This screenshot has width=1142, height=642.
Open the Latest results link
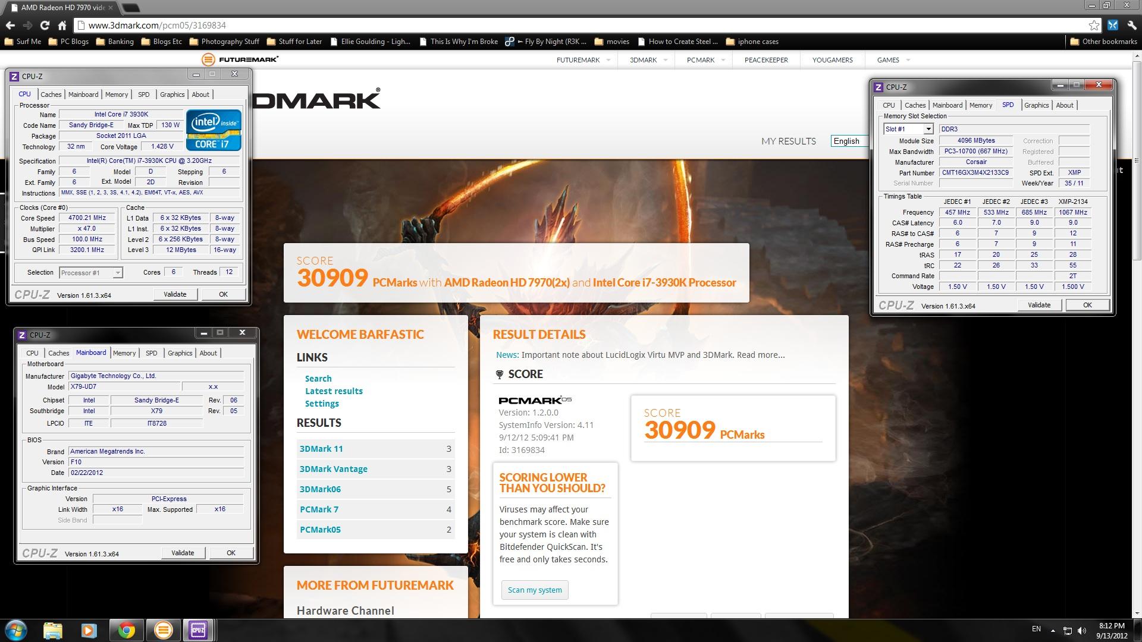tap(334, 391)
